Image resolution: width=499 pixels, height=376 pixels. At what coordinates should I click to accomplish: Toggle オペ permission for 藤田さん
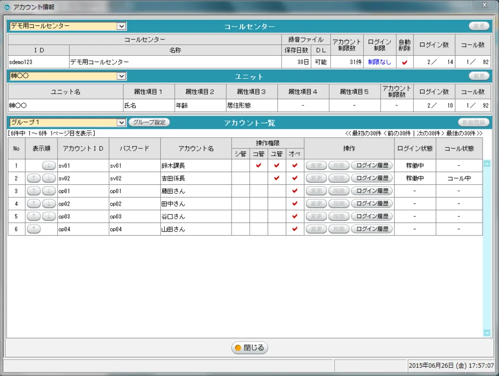click(x=295, y=191)
